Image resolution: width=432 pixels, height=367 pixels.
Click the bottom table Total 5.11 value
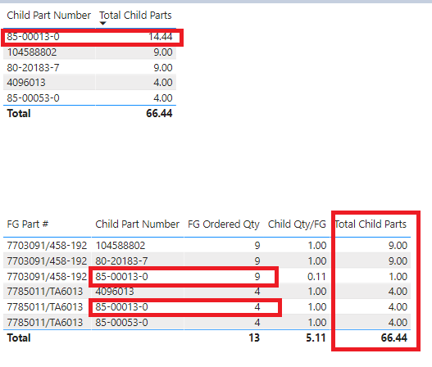[316, 338]
